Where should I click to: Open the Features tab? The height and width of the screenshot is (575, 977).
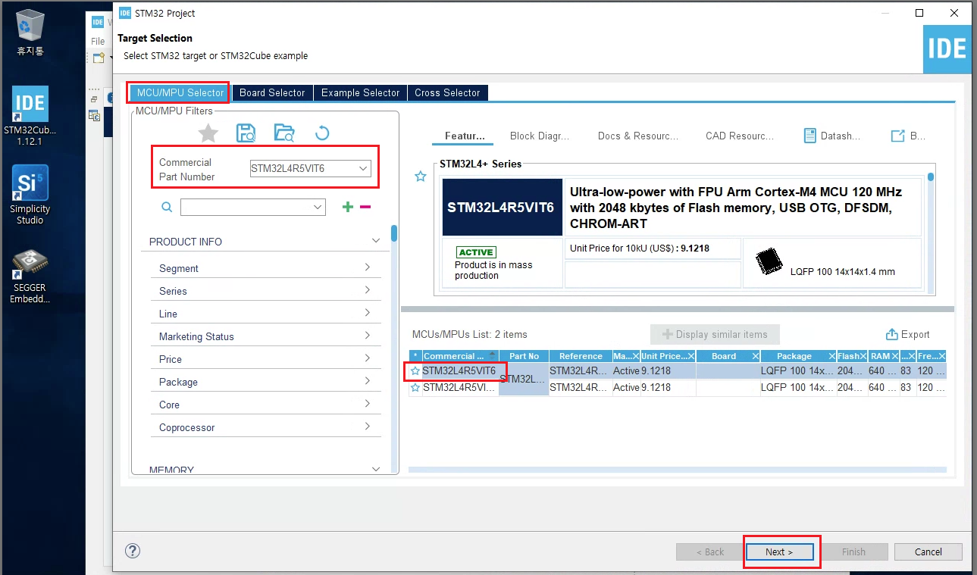coord(464,136)
